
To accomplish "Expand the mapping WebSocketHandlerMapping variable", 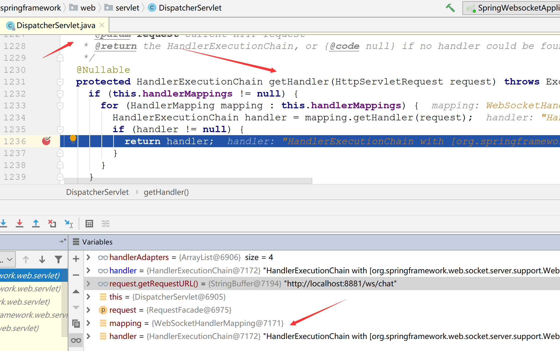I will pos(88,323).
